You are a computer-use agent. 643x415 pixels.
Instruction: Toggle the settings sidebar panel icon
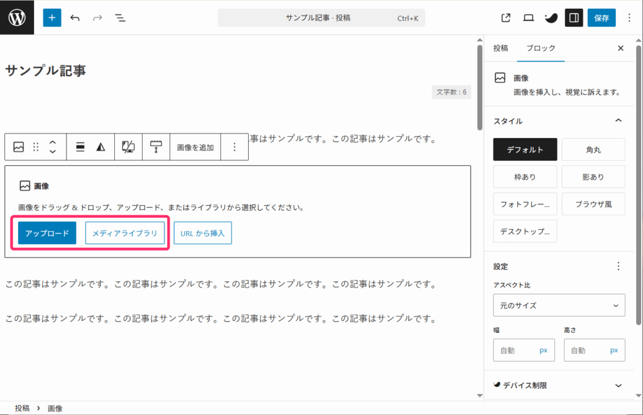[x=574, y=18]
